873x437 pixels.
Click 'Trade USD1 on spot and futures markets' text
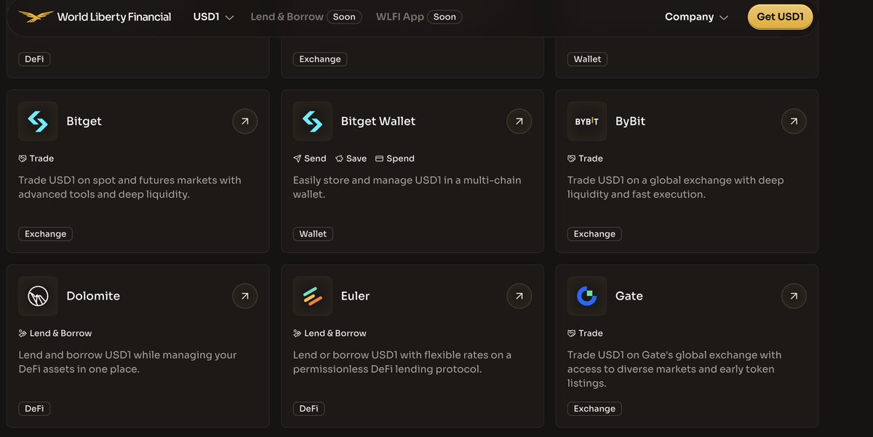pyautogui.click(x=129, y=187)
